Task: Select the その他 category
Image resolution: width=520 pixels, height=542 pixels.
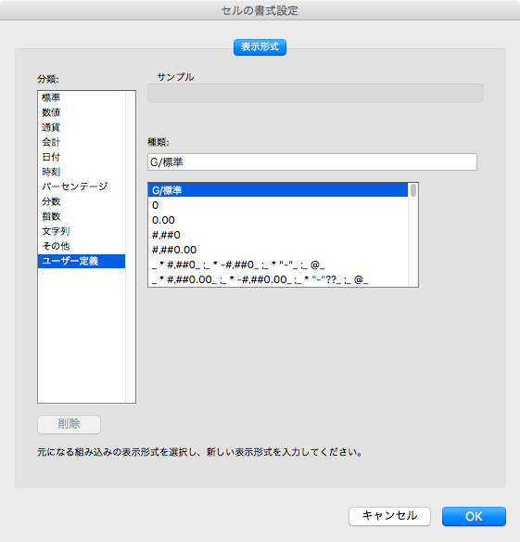Action: click(82, 246)
